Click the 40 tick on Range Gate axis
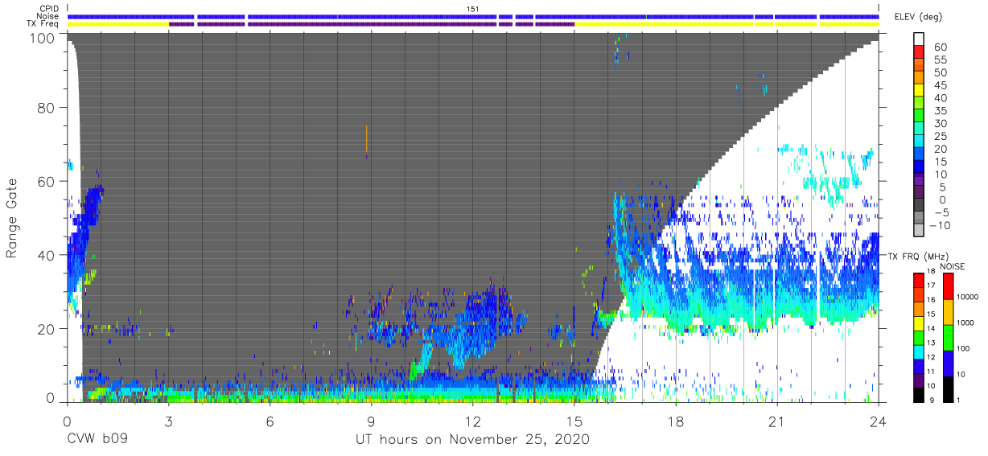The height and width of the screenshot is (456, 988). [48, 254]
